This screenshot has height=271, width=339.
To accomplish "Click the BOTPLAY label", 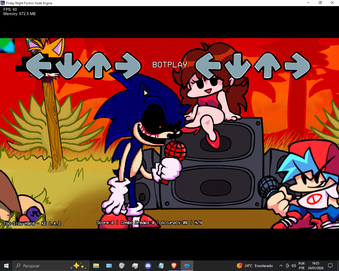I will click(x=170, y=65).
